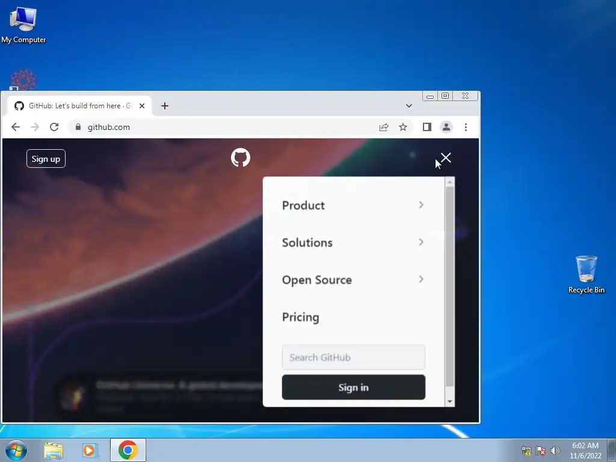This screenshot has height=462, width=616.
Task: Reload the page with the refresh icon
Action: [54, 127]
